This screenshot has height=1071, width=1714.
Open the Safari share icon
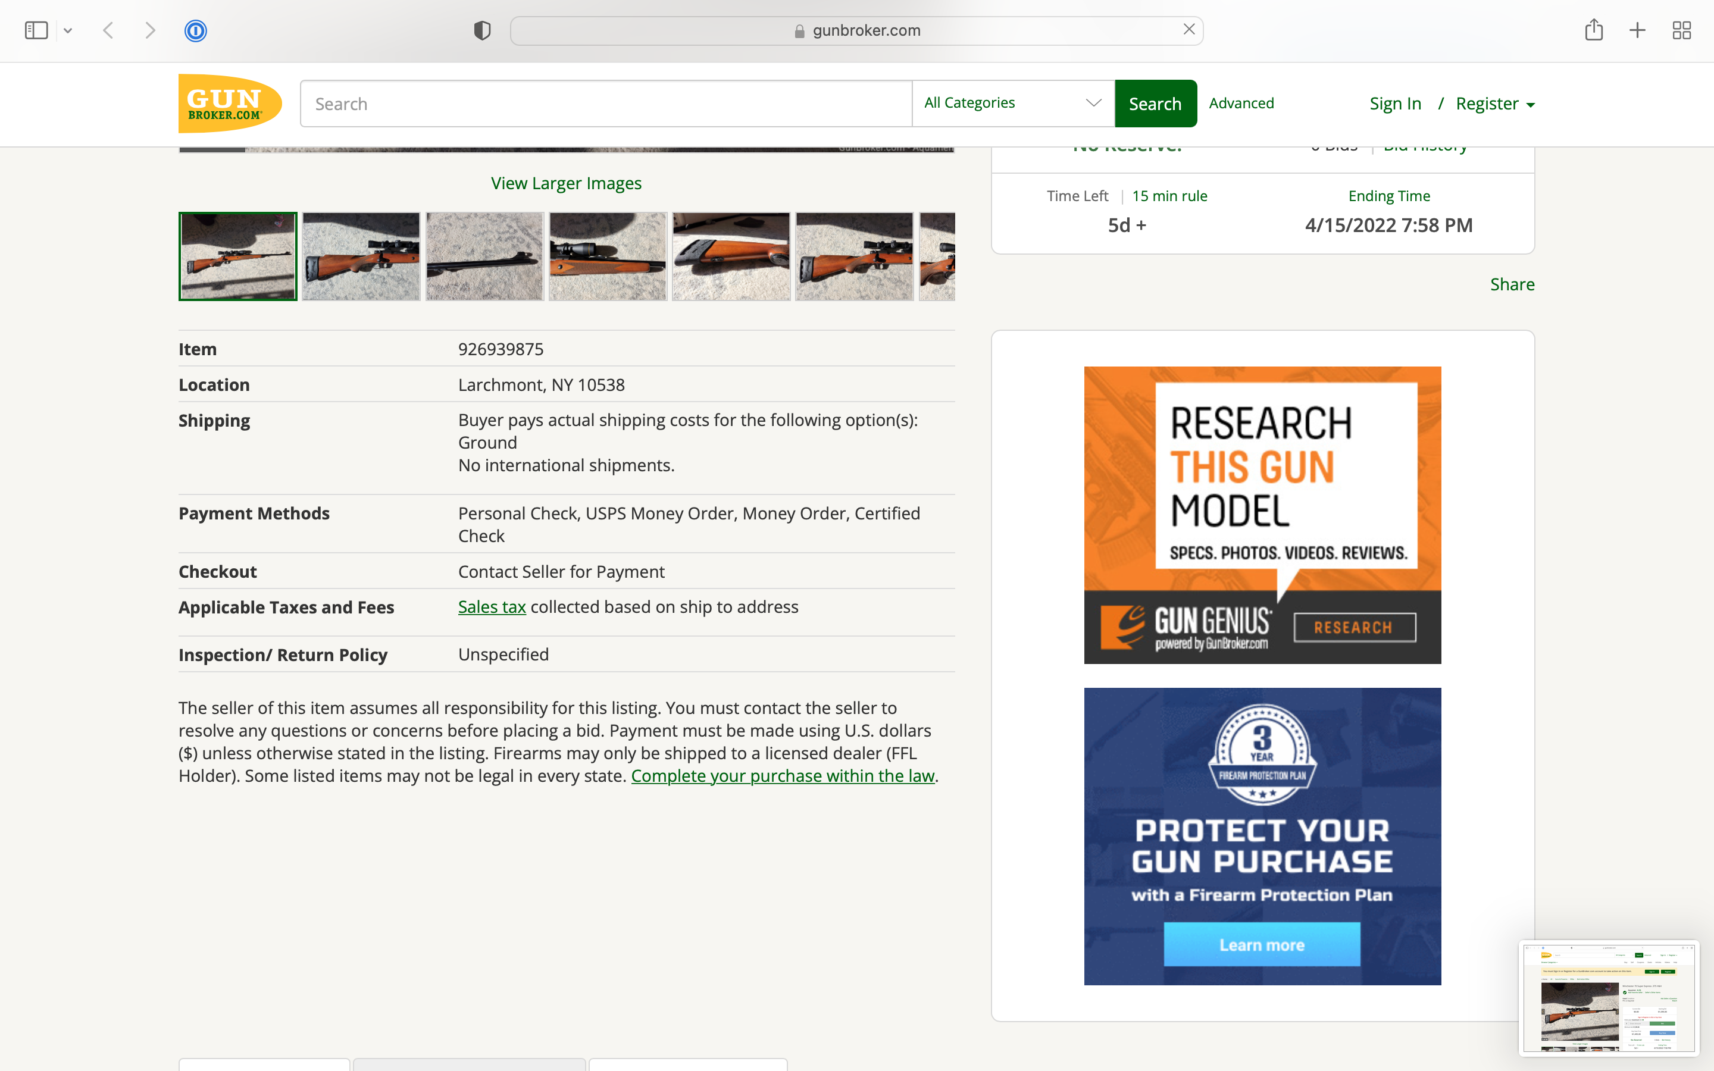(x=1594, y=30)
